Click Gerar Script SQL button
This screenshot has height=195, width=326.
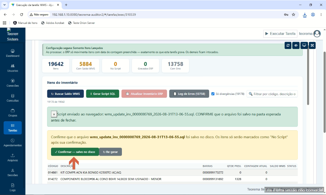pos(102,94)
